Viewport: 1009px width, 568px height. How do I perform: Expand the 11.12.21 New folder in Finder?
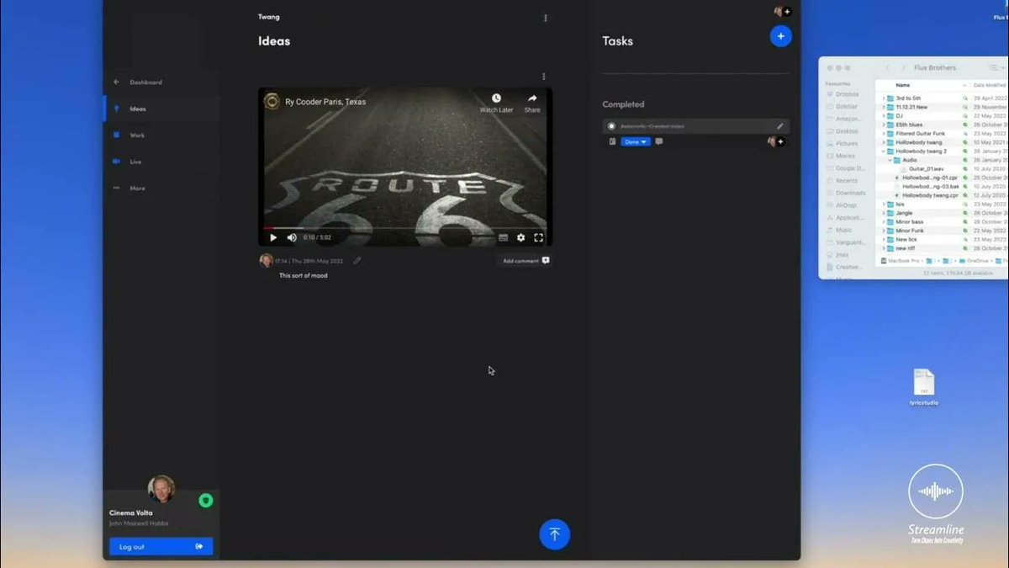[x=884, y=107]
